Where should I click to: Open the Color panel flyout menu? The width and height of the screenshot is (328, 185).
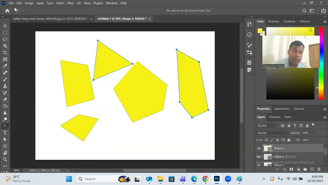(x=325, y=22)
